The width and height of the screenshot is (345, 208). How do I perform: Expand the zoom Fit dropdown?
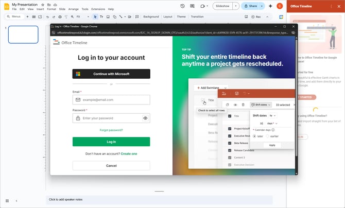(x=88, y=16)
